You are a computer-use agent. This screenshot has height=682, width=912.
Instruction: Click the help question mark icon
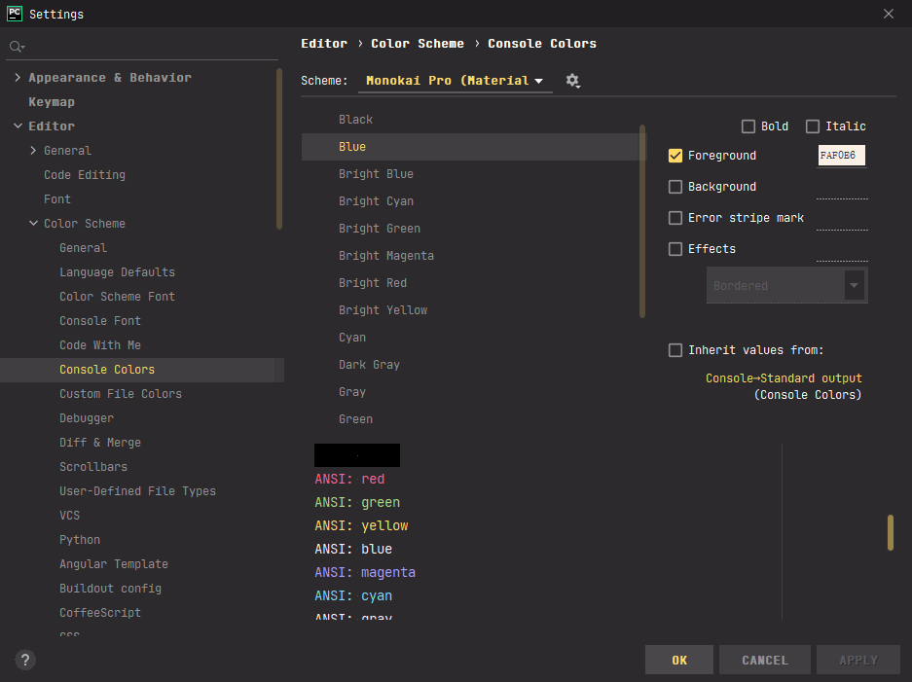point(26,660)
